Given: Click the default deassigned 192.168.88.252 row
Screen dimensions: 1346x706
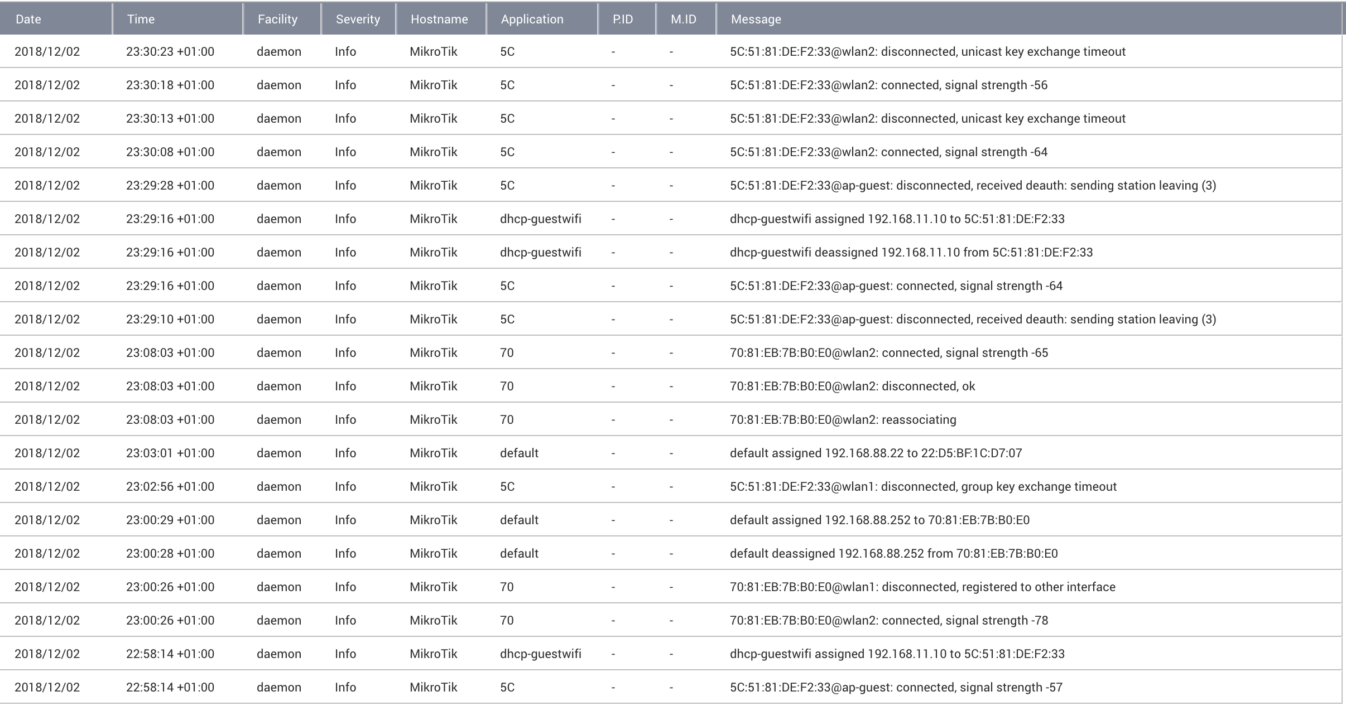Looking at the screenshot, I should [x=671, y=553].
